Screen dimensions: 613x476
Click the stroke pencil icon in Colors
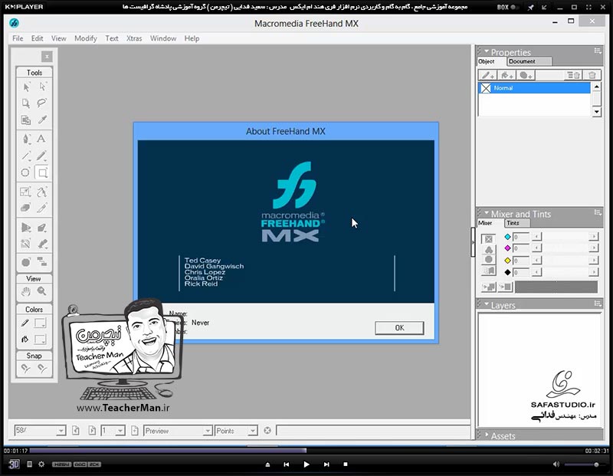pyautogui.click(x=25, y=323)
